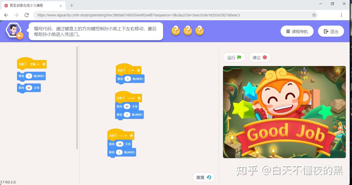Click the step value in the palette 移动 block
Screen dimensions: 352x185
[29, 76]
